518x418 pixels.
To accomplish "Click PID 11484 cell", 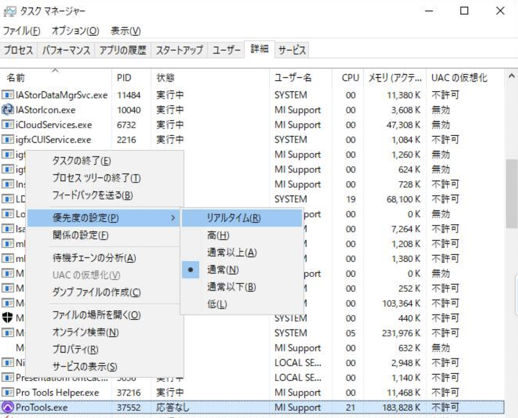I will tap(129, 95).
